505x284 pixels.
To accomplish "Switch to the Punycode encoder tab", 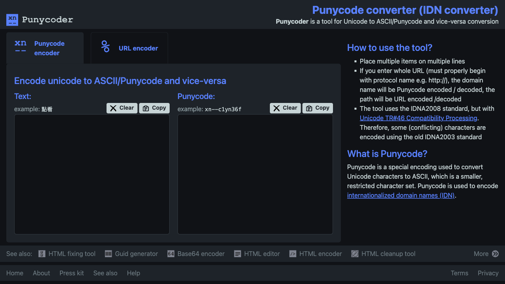I will coord(45,48).
